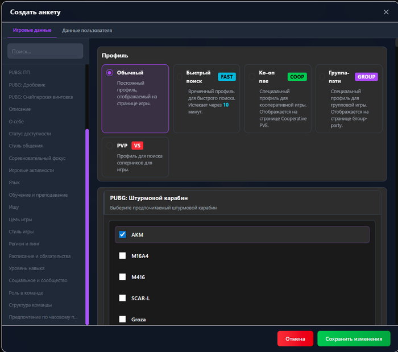Choose the Быстрый поиск profile radio
The width and height of the screenshot is (398, 352).
coord(180,77)
